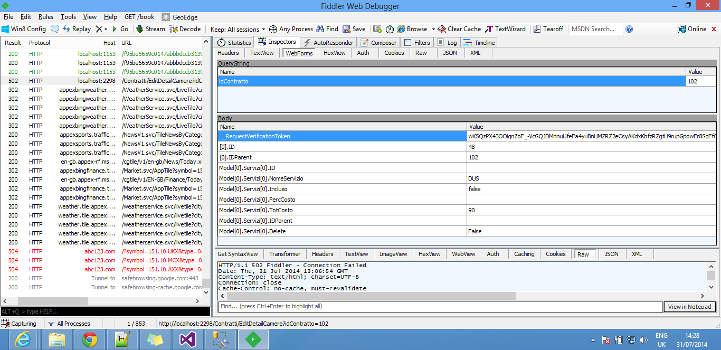Viewport: 721px width, 350px height.
Task: Click the View in Notepad button
Action: coord(689,307)
